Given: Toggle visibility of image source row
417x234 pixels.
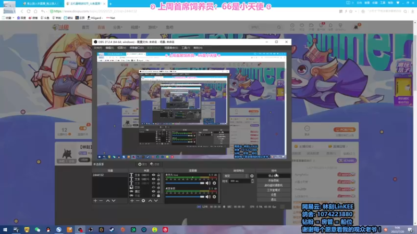Looking at the screenshot, I should [x=153, y=187].
